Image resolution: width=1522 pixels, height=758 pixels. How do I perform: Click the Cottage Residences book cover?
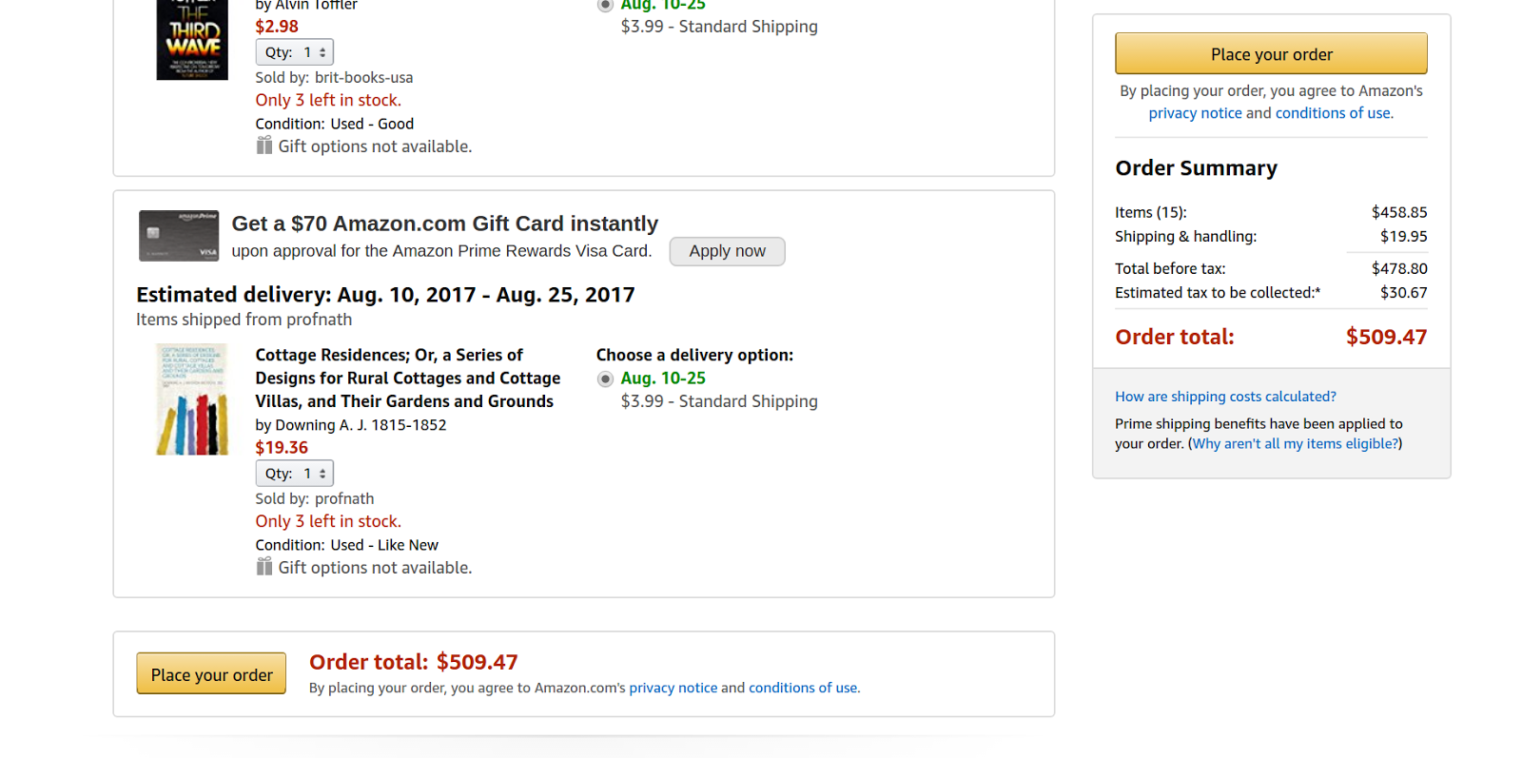click(x=192, y=399)
